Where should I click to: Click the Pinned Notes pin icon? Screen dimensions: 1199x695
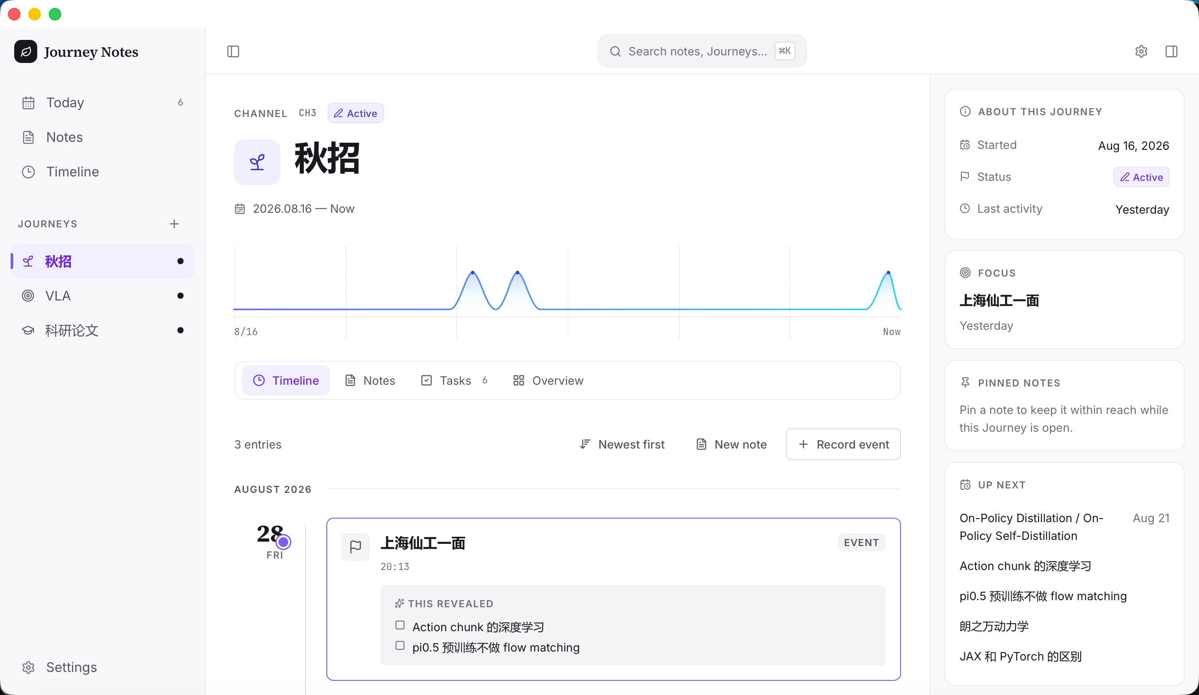click(x=965, y=383)
